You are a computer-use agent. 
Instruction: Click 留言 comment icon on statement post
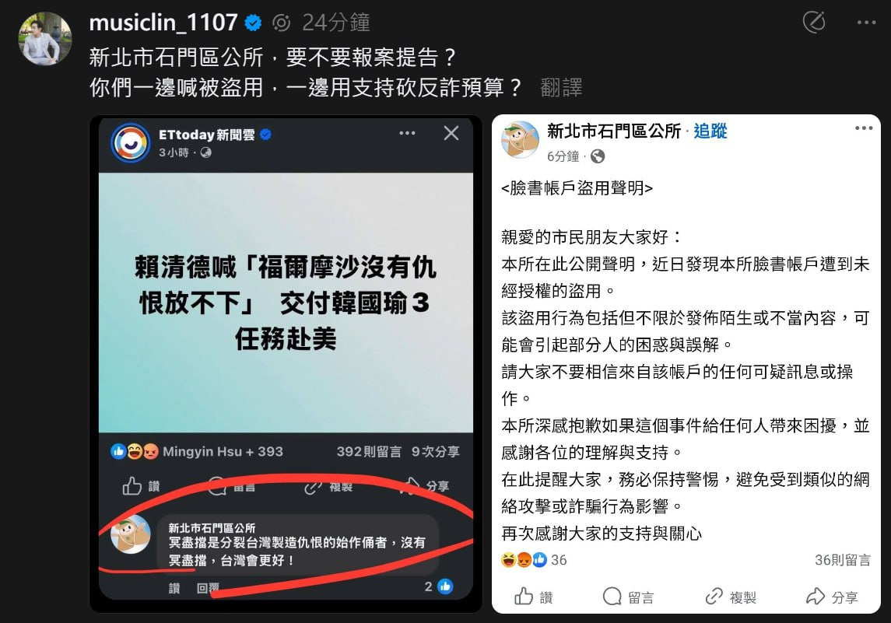pos(628,597)
